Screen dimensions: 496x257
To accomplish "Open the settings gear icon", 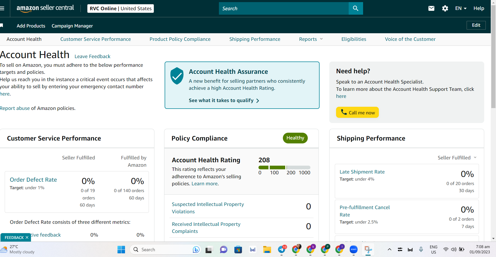I will (x=445, y=8).
